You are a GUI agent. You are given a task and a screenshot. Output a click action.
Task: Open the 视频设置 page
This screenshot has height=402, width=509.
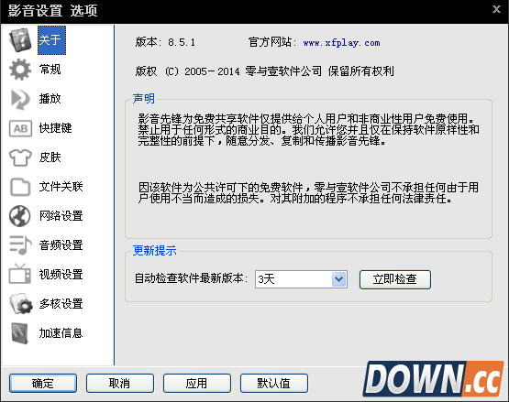[x=61, y=275]
